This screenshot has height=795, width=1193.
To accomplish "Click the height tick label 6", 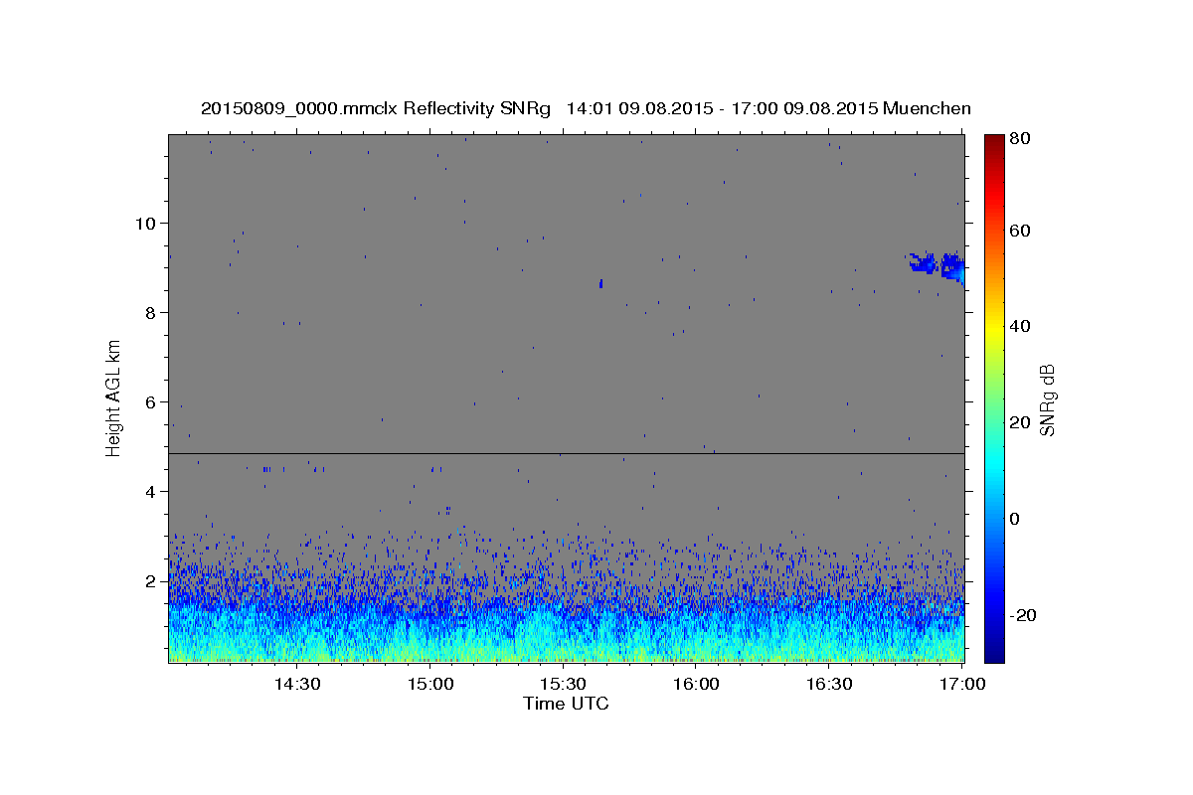I will 150,401.
